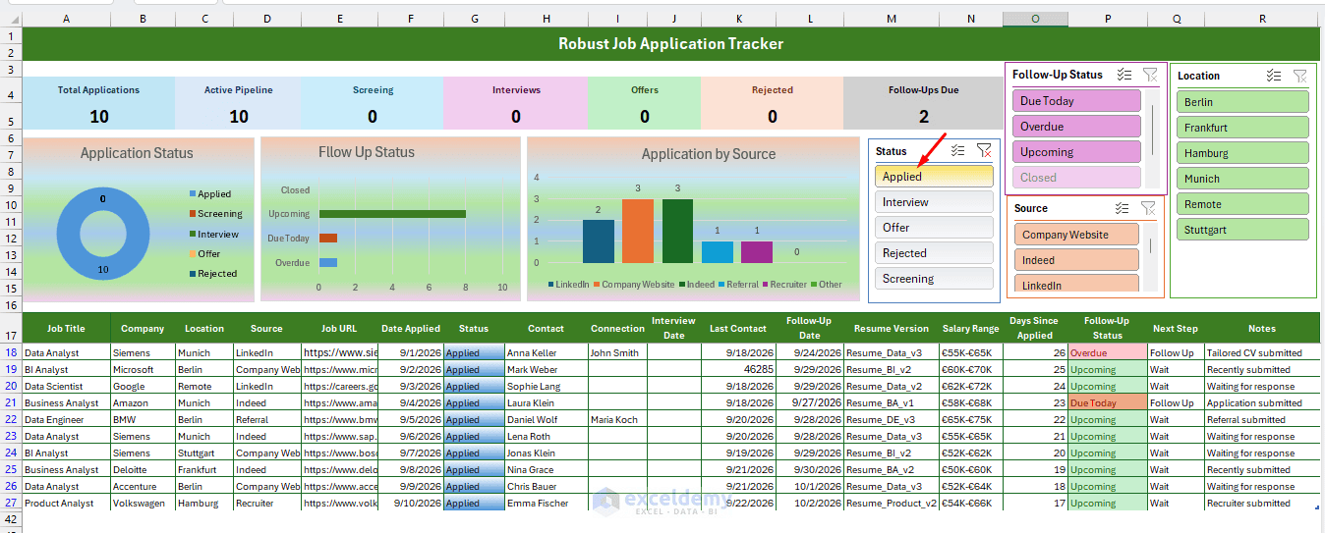Clear filter on Follow-Up Status slicer

point(1150,75)
